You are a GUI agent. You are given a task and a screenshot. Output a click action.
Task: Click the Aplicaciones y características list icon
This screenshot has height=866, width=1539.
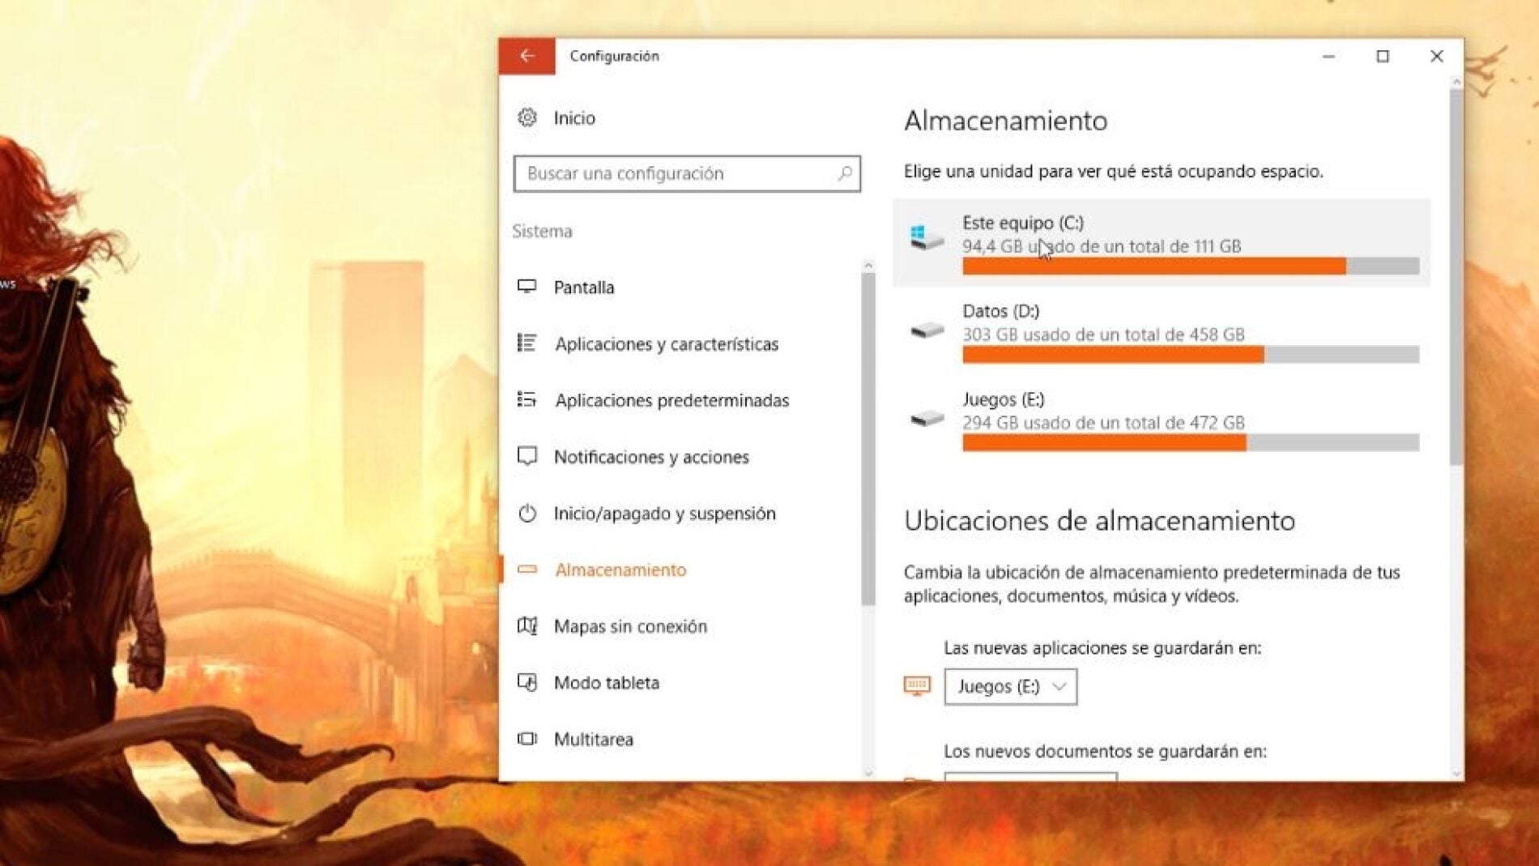(x=527, y=343)
